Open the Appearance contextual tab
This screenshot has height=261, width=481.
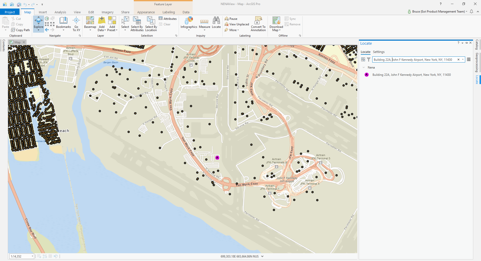[146, 12]
